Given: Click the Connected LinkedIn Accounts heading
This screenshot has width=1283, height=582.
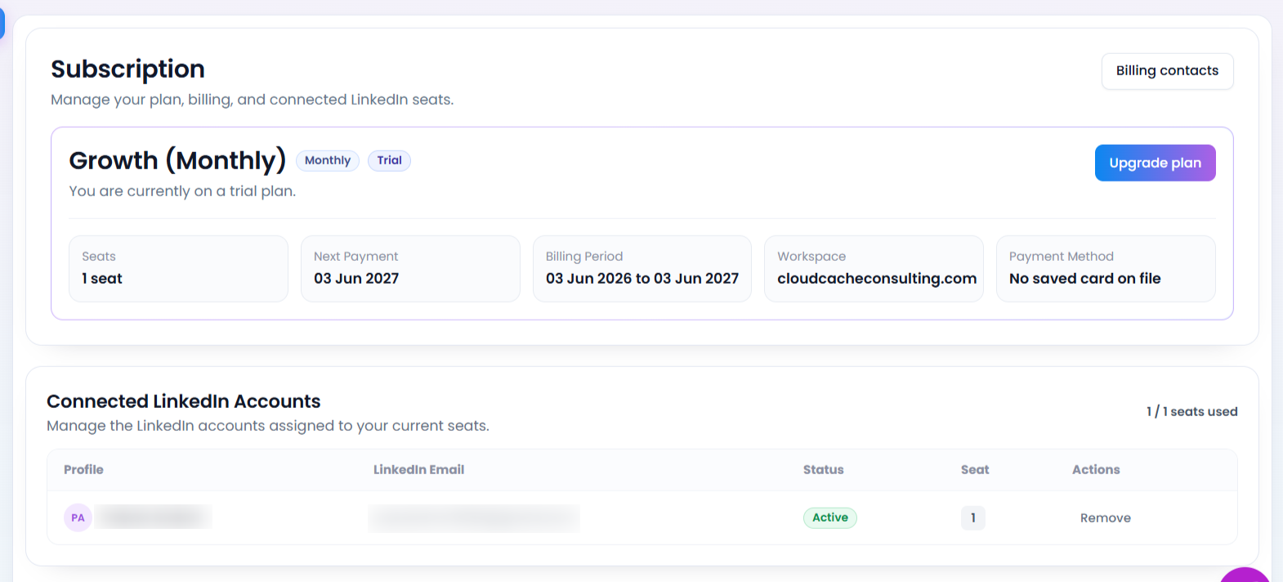Looking at the screenshot, I should pyautogui.click(x=183, y=401).
